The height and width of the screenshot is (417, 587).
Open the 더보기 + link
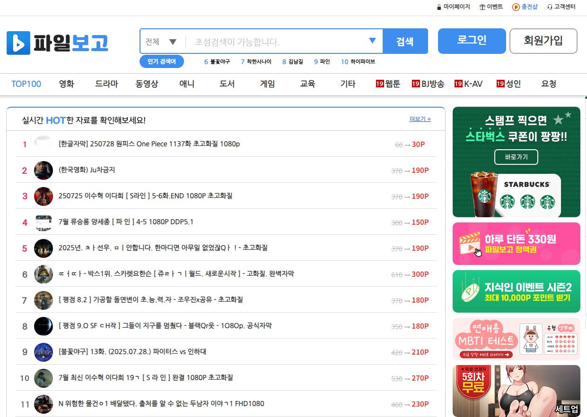(420, 119)
